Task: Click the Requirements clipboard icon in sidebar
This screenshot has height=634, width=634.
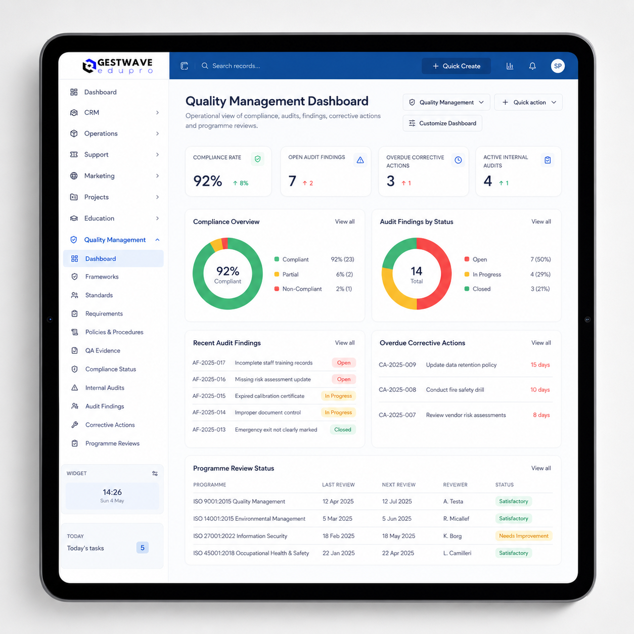Action: [x=75, y=313]
